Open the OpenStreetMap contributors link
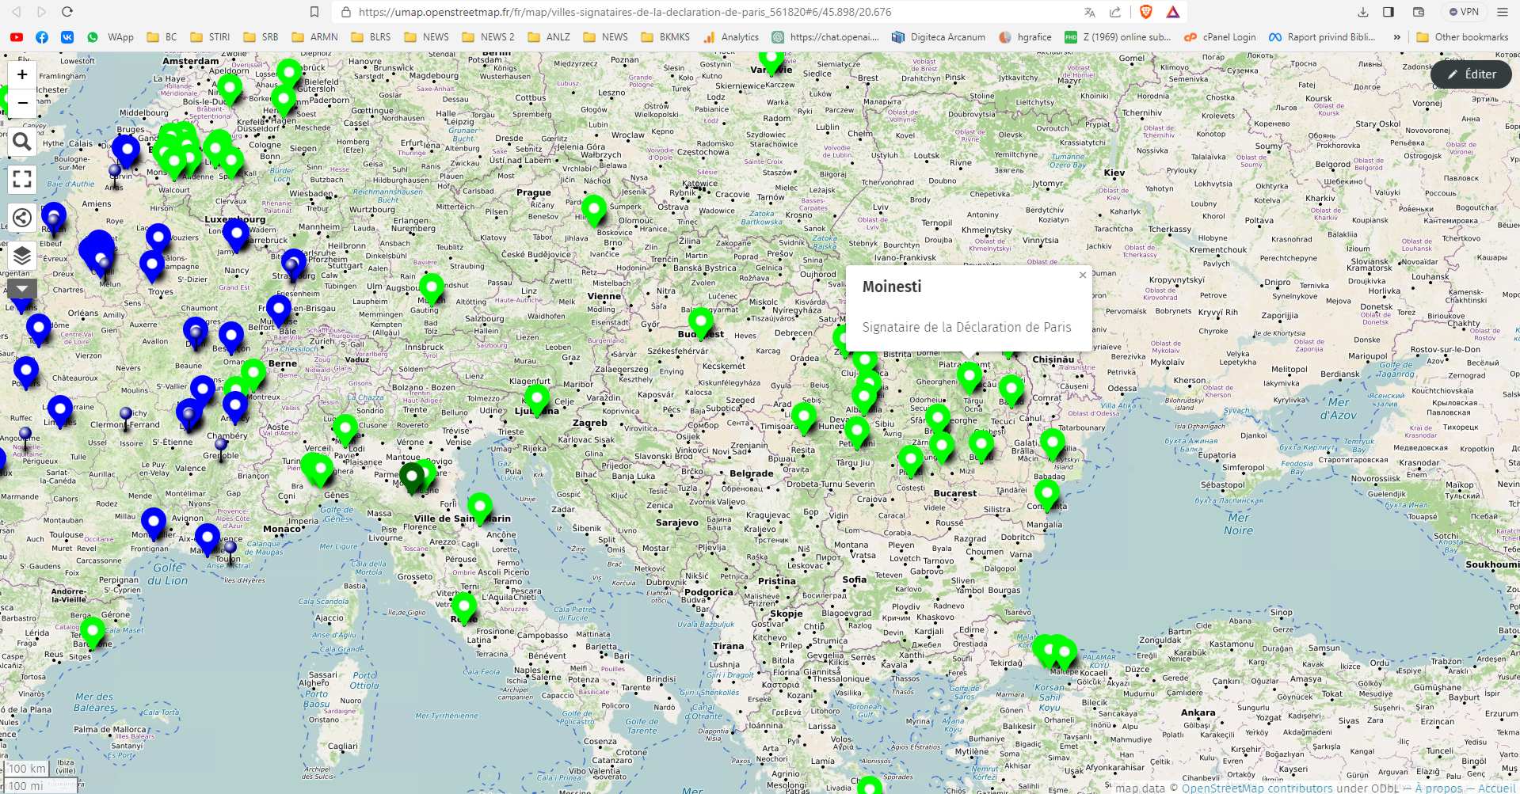 click(1257, 788)
